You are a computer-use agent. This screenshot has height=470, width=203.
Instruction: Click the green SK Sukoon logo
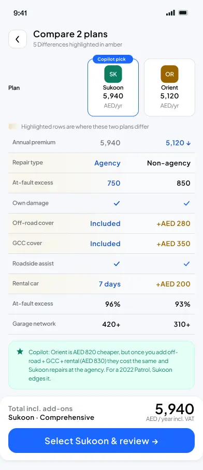click(113, 74)
